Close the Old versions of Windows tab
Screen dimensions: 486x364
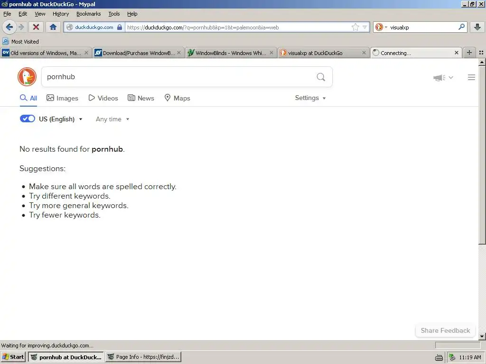[86, 53]
